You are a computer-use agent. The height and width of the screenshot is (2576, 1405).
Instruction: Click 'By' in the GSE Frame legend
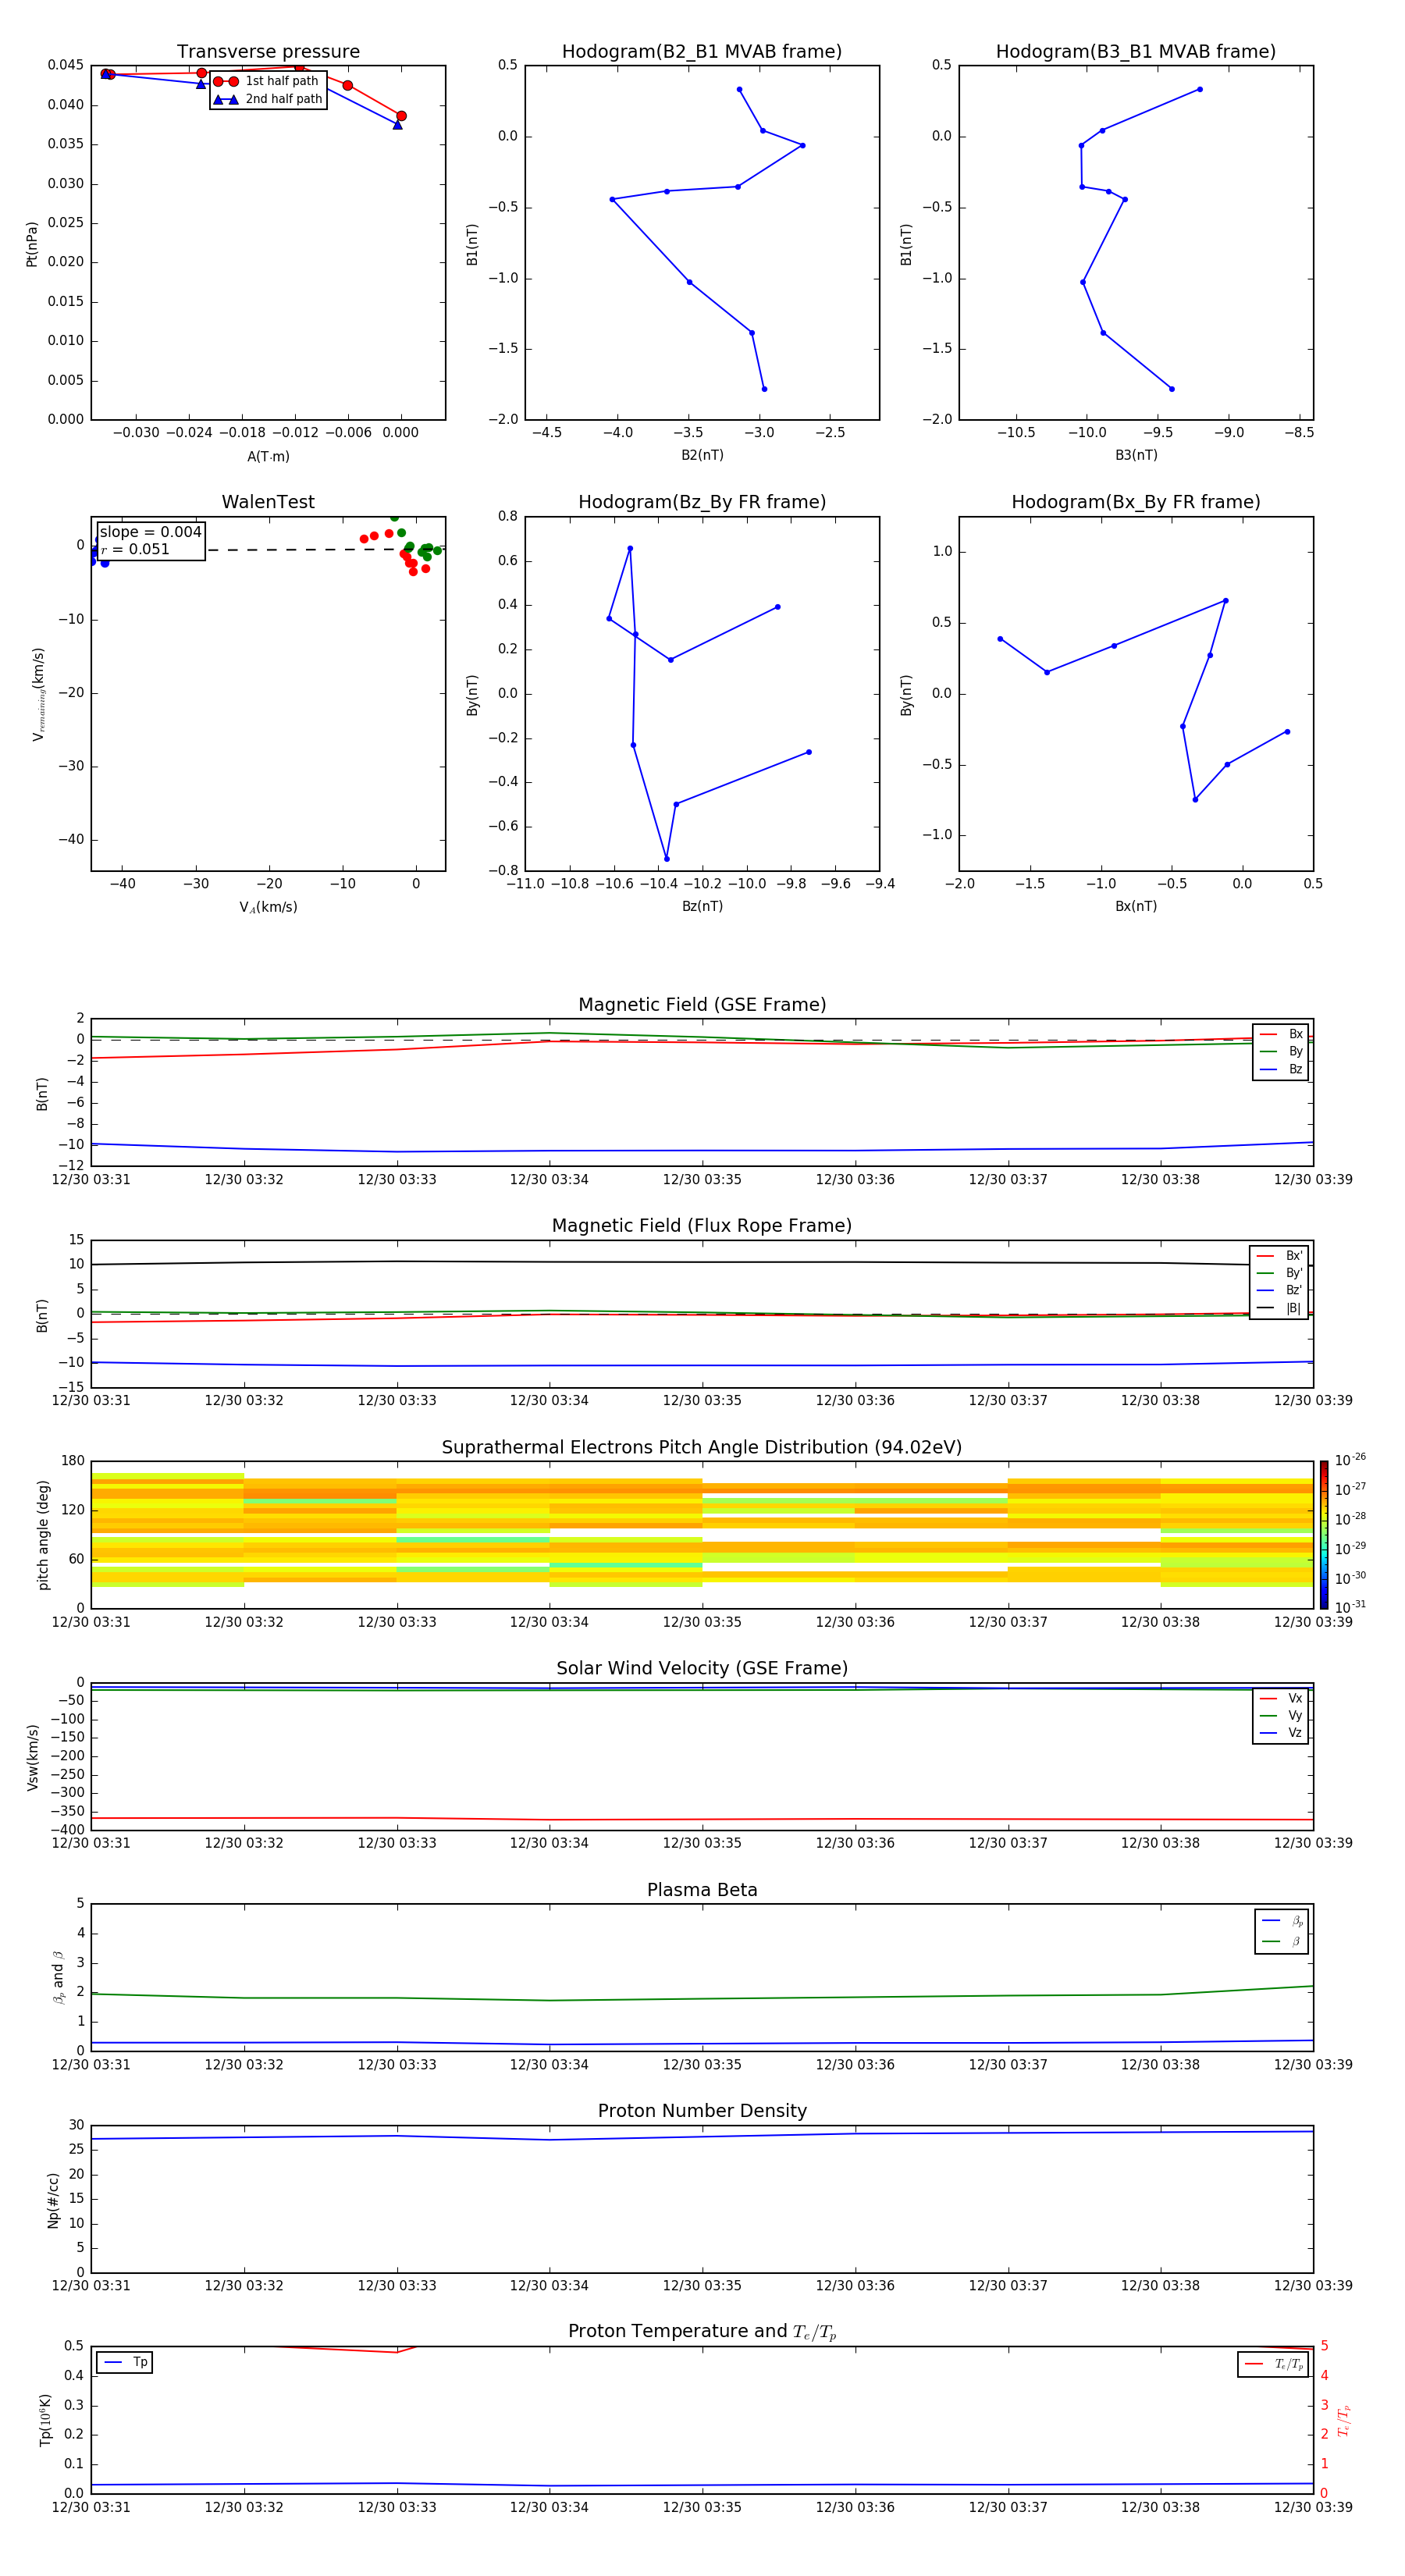1281,1051
